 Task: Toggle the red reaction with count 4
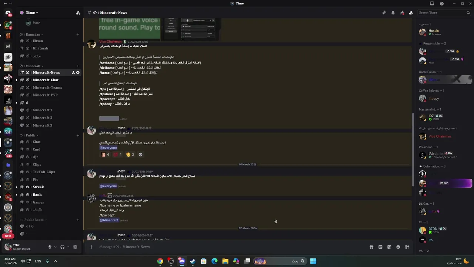118,155
